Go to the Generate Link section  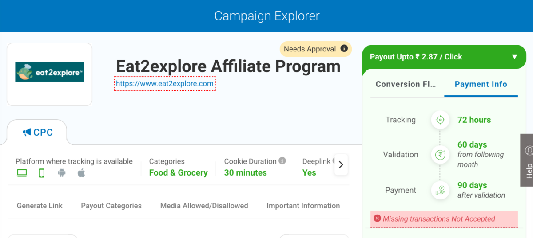[40, 206]
